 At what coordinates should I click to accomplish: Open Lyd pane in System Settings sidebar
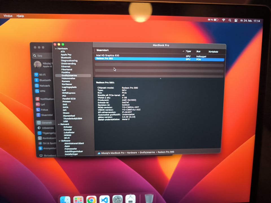(x=40, y=104)
